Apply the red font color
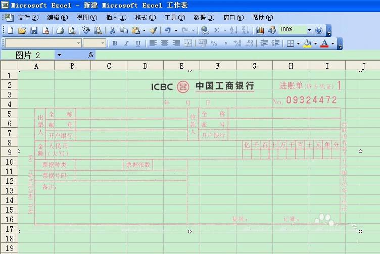The width and height of the screenshot is (380, 254). [x=324, y=43]
